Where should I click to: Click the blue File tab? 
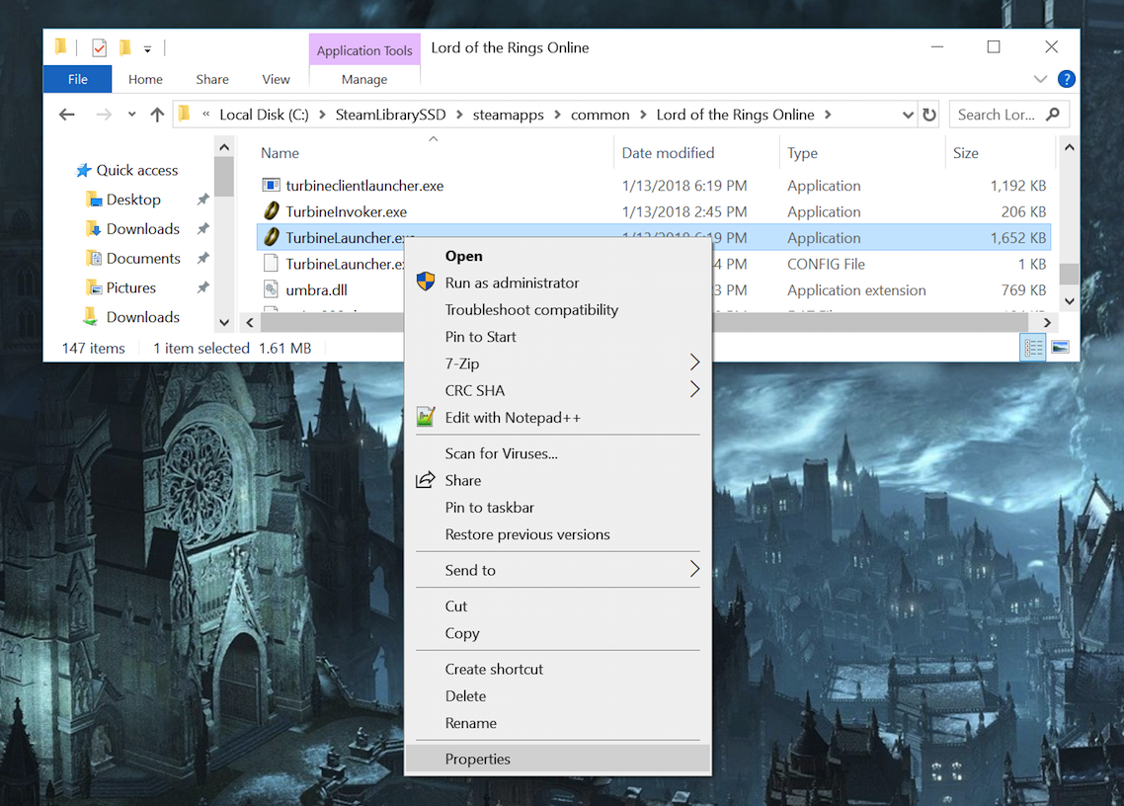[x=77, y=79]
